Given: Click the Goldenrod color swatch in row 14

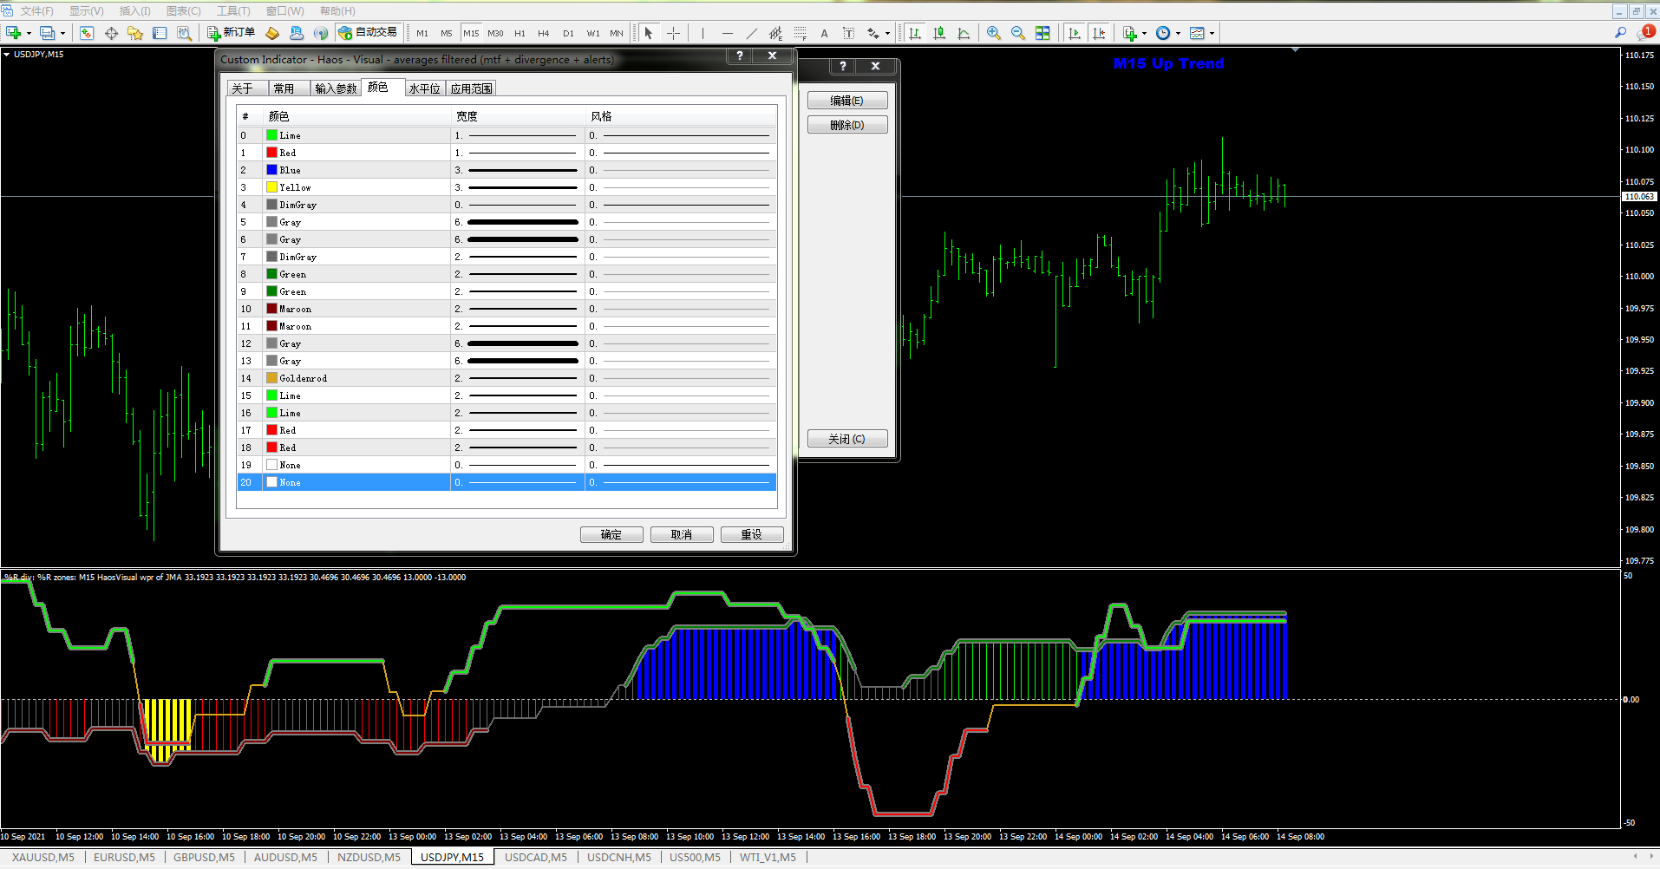Looking at the screenshot, I should click(x=271, y=378).
